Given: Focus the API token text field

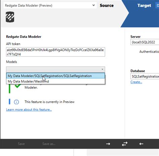Looking at the screenshot, I should tap(56, 52).
